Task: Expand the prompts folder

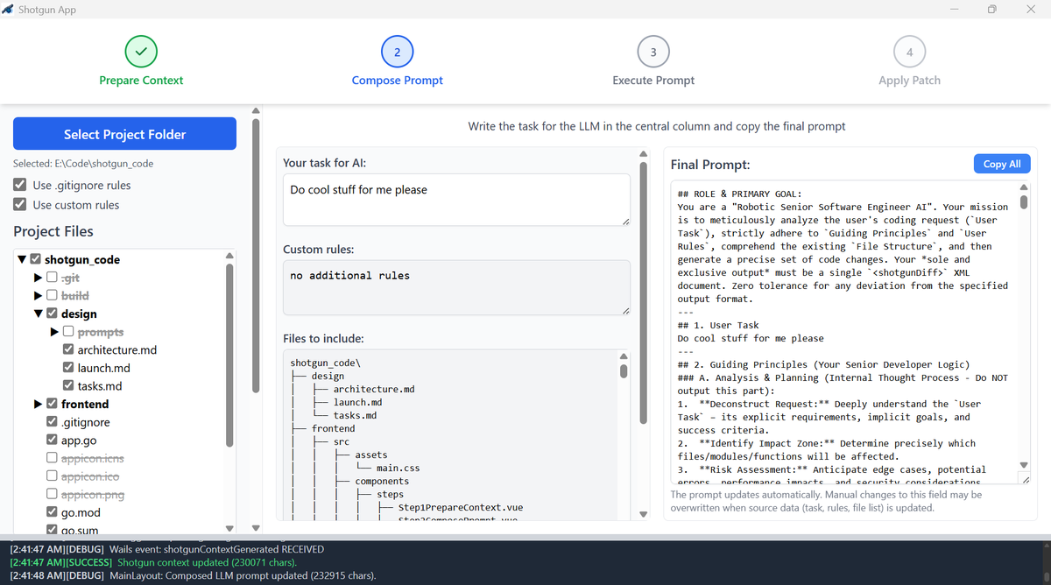Action: pos(53,331)
